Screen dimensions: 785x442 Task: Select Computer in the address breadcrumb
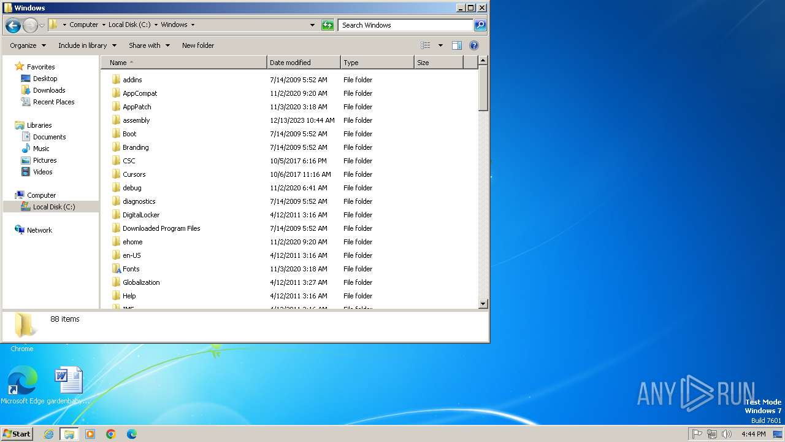(83, 25)
